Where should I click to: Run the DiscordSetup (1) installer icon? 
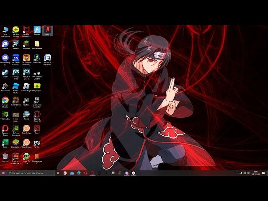coord(5,60)
